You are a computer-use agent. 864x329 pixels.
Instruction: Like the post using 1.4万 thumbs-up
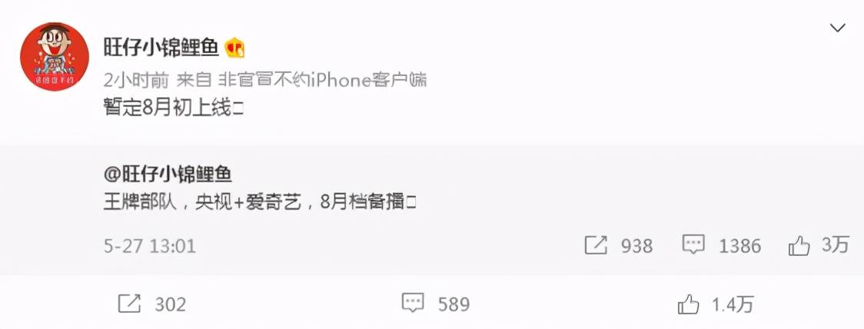[x=689, y=304]
